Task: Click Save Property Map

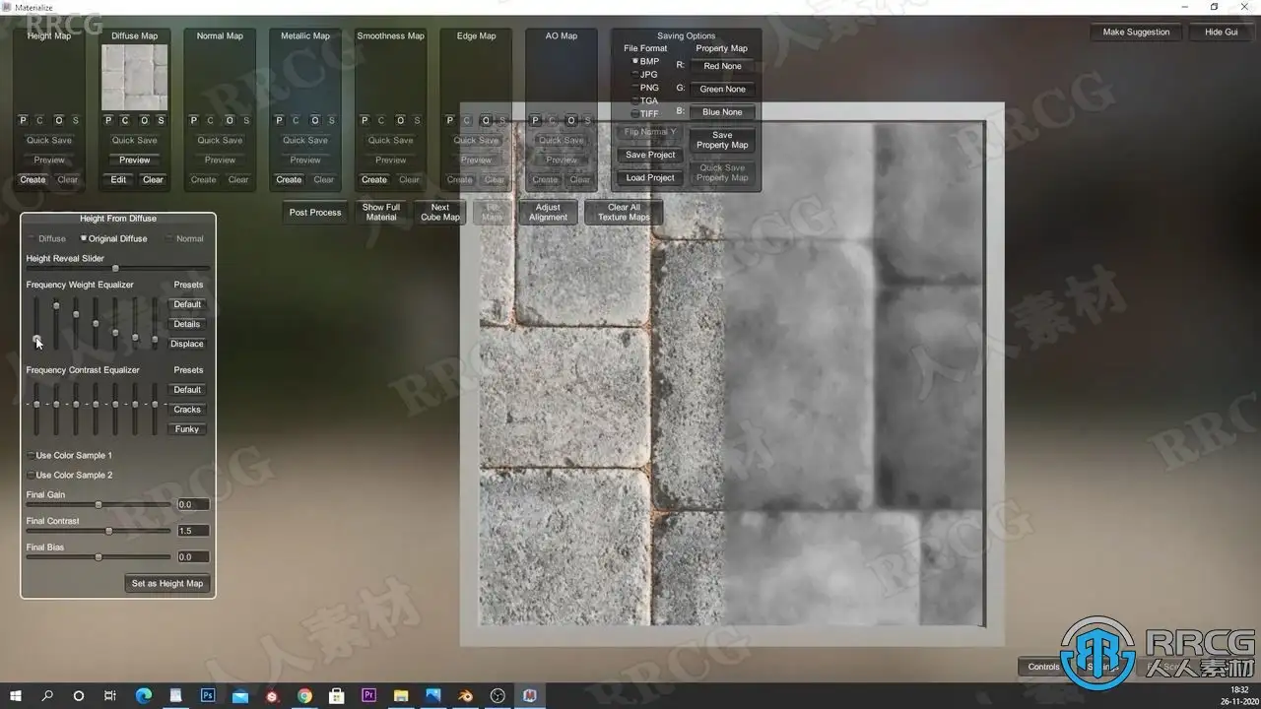Action: [722, 140]
